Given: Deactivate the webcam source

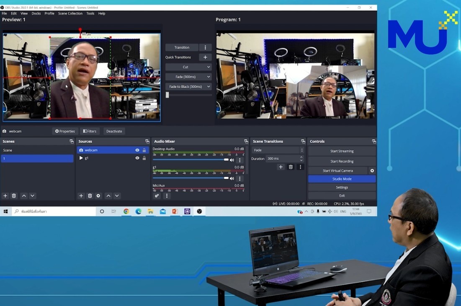Looking at the screenshot, I should (x=114, y=132).
